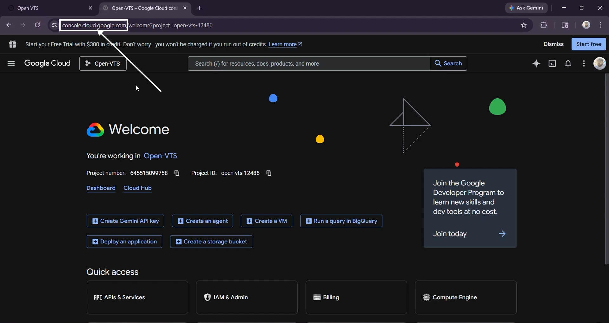Screen dimensions: 609x323
Task: View site information icon in address bar
Action: [x=54, y=25]
